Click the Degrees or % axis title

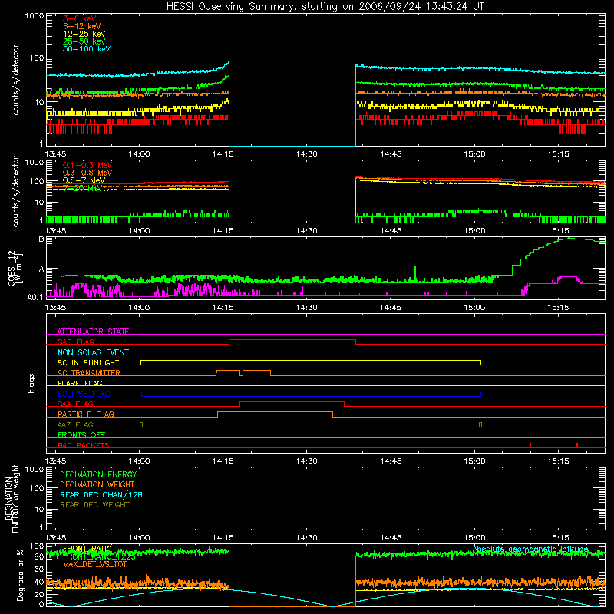[x=20, y=575]
